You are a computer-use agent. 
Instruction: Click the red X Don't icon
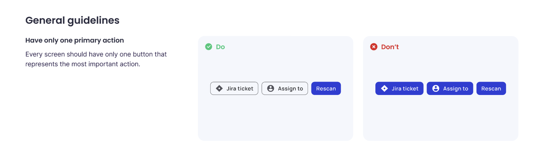point(374,47)
